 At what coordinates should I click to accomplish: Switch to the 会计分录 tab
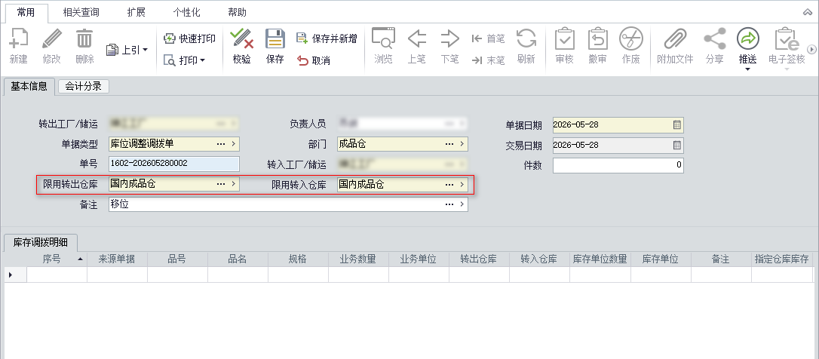pos(84,87)
